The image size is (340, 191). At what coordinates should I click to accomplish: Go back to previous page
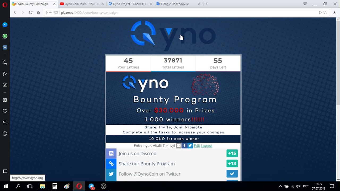[x=15, y=12]
